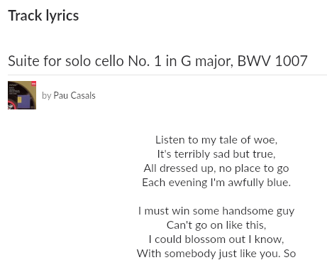Click the purple box on album artwork
Image resolution: width=327 pixels, height=265 pixels.
coord(23,101)
